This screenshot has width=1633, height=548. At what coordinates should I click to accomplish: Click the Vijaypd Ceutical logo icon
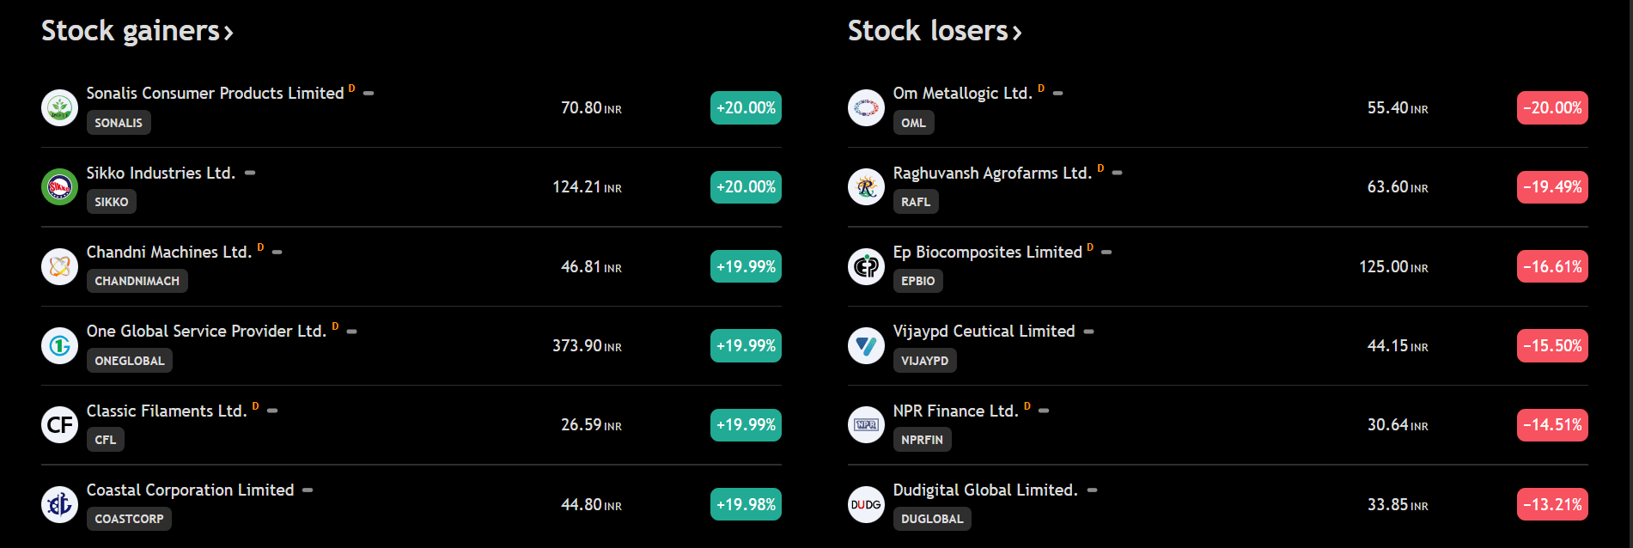(x=866, y=345)
